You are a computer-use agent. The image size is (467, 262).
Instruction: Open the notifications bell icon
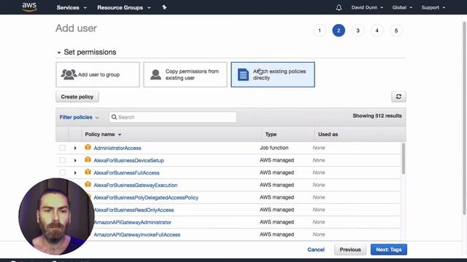coord(339,7)
